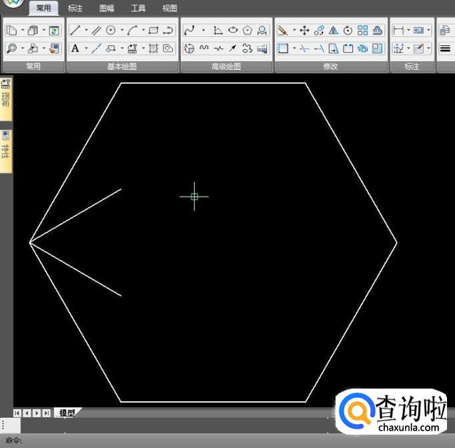The height and width of the screenshot is (448, 455).
Task: Click the 模型 layout tab
Action: pos(67,413)
